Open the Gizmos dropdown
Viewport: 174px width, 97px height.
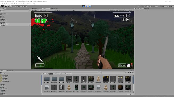pyautogui.click(x=131, y=10)
